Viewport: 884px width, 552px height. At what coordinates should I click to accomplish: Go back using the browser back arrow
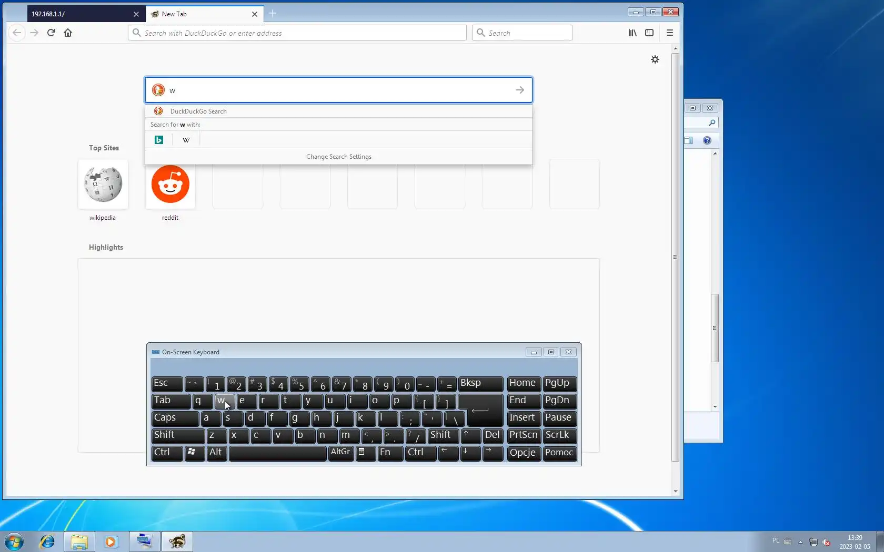(17, 33)
